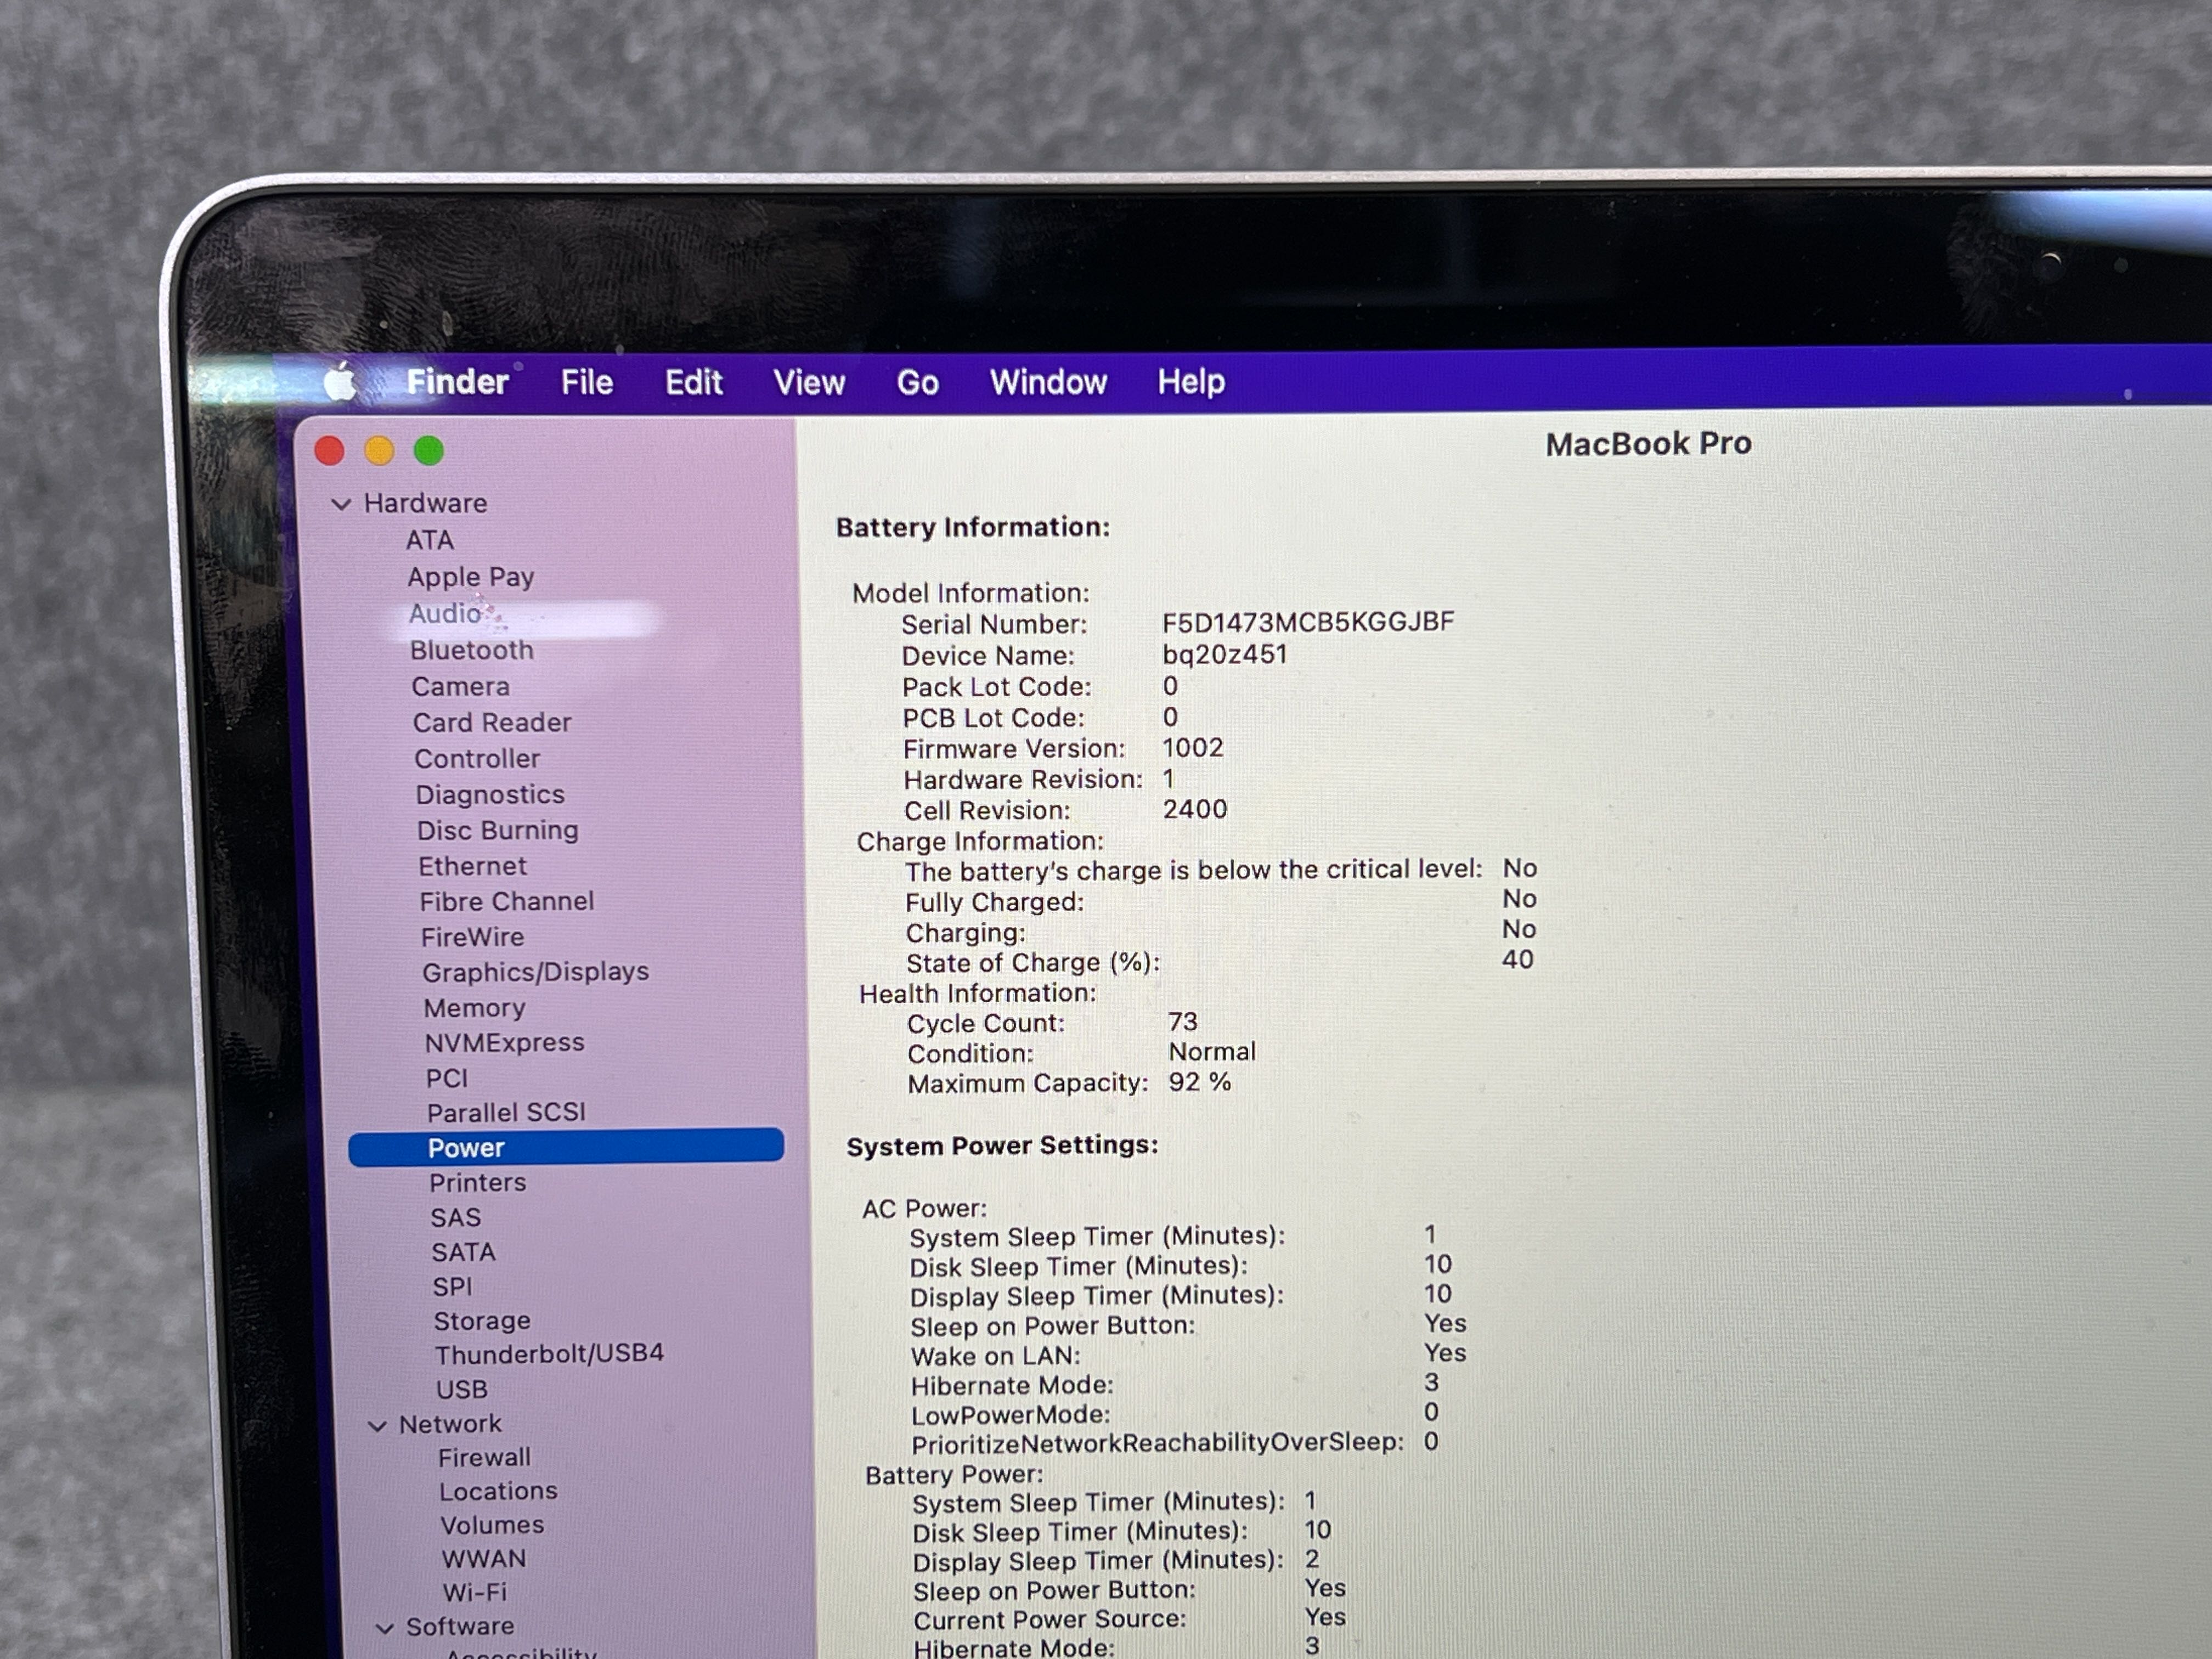Select Memory in the sidebar

coord(474,1008)
